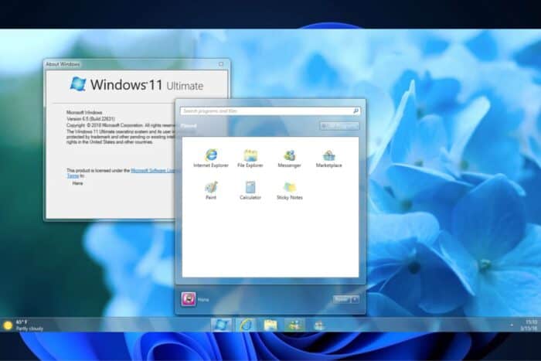Click the search magnifier icon
541x361 pixels.
(356, 111)
